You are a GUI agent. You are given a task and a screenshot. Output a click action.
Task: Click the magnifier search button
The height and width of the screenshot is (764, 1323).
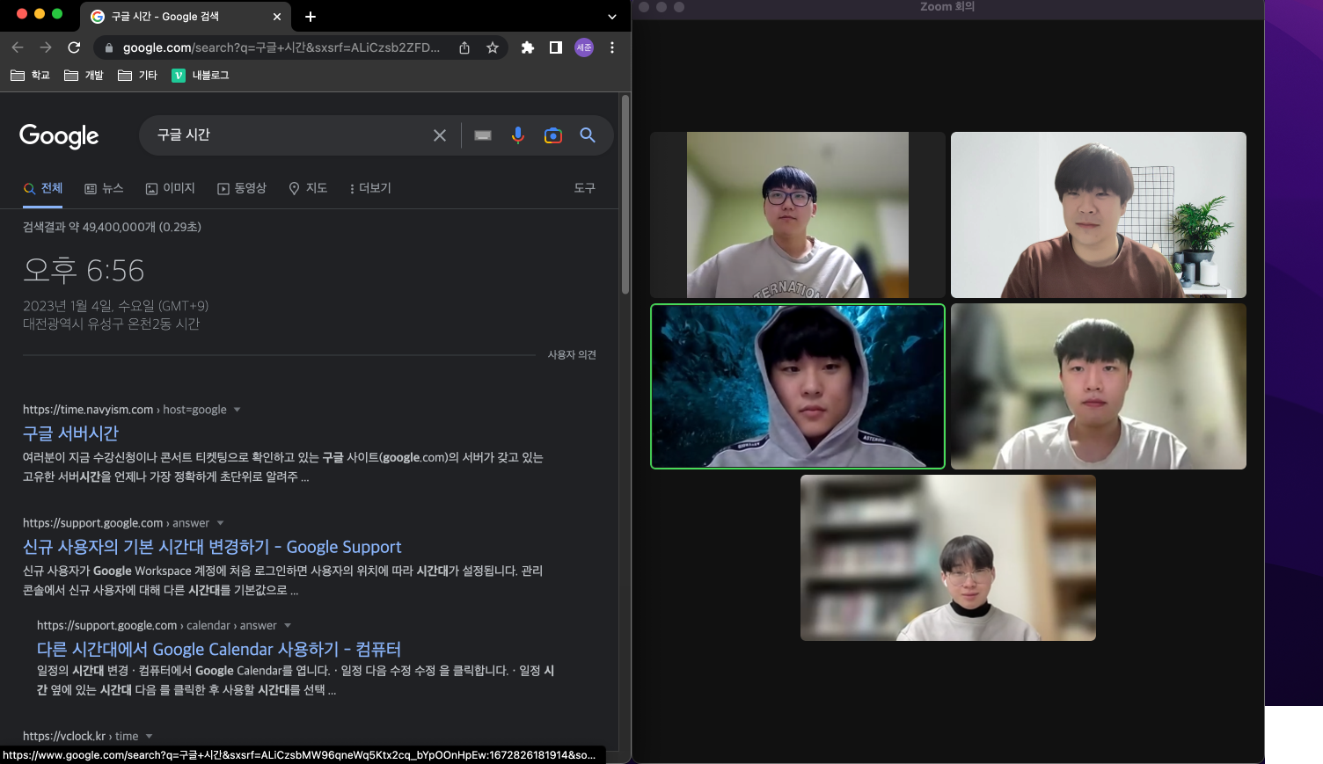(x=588, y=135)
